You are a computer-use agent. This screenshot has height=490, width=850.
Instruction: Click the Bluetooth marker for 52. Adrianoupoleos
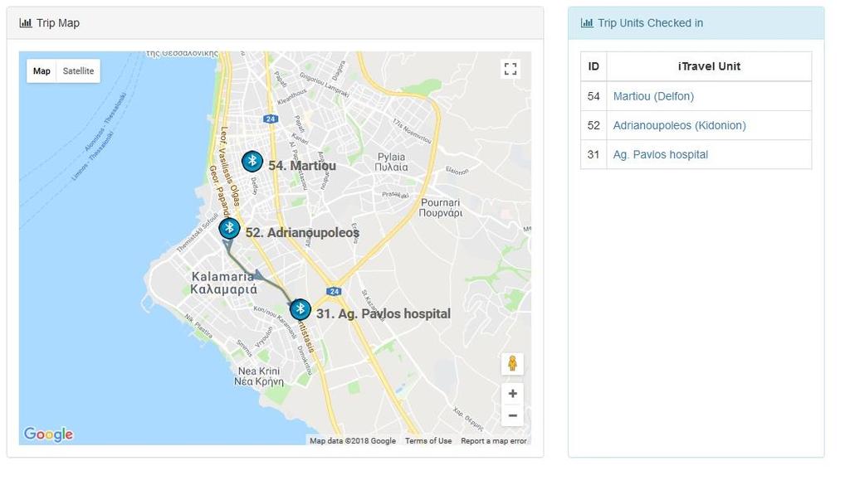coord(229,229)
